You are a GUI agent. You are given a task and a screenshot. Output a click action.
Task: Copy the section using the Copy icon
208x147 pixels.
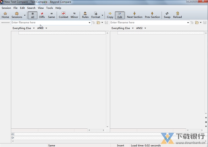tap(110, 15)
